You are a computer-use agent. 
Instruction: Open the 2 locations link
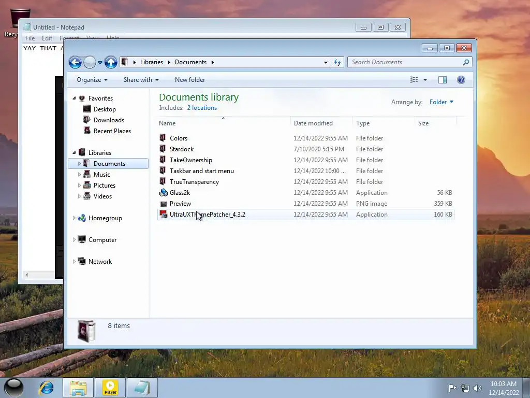click(202, 108)
